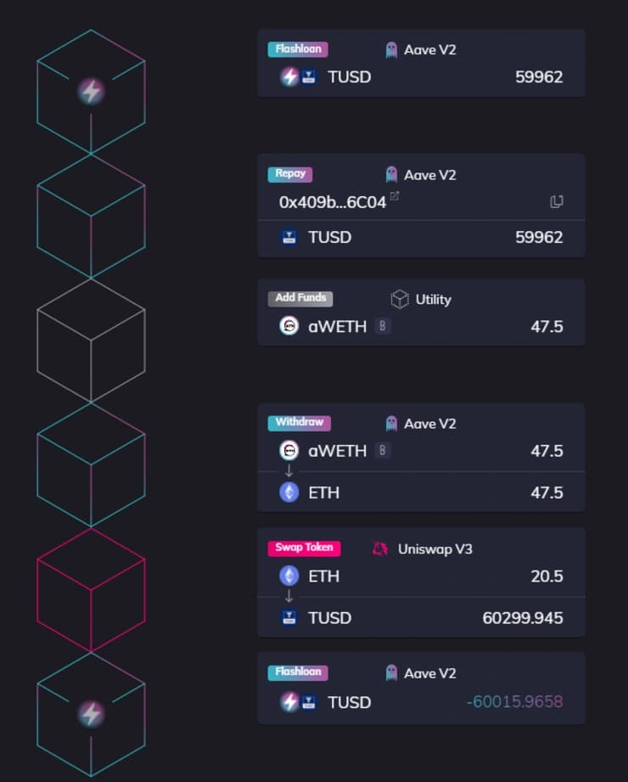Select the Add Funds tag label
This screenshot has width=628, height=782.
pyautogui.click(x=300, y=298)
